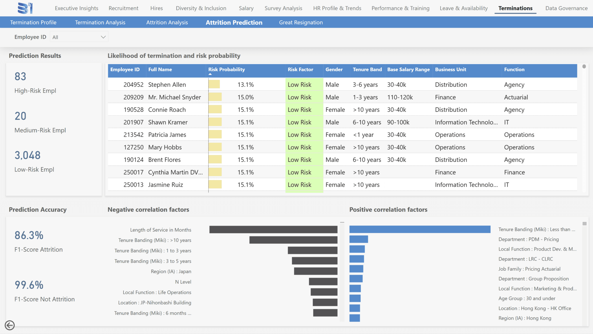Navigate to Data Governance section
Viewport: 593px width, 334px height.
point(566,8)
